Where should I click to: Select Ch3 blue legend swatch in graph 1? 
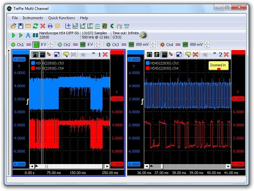point(33,63)
